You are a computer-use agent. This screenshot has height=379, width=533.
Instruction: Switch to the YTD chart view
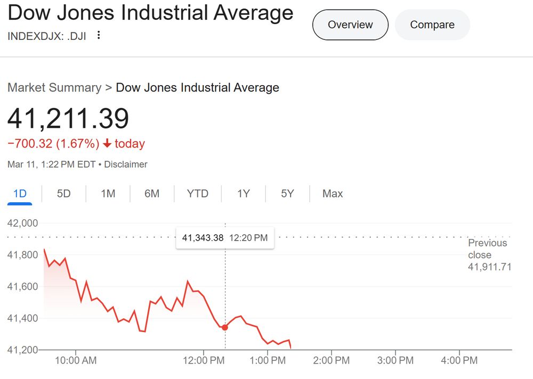coord(198,194)
